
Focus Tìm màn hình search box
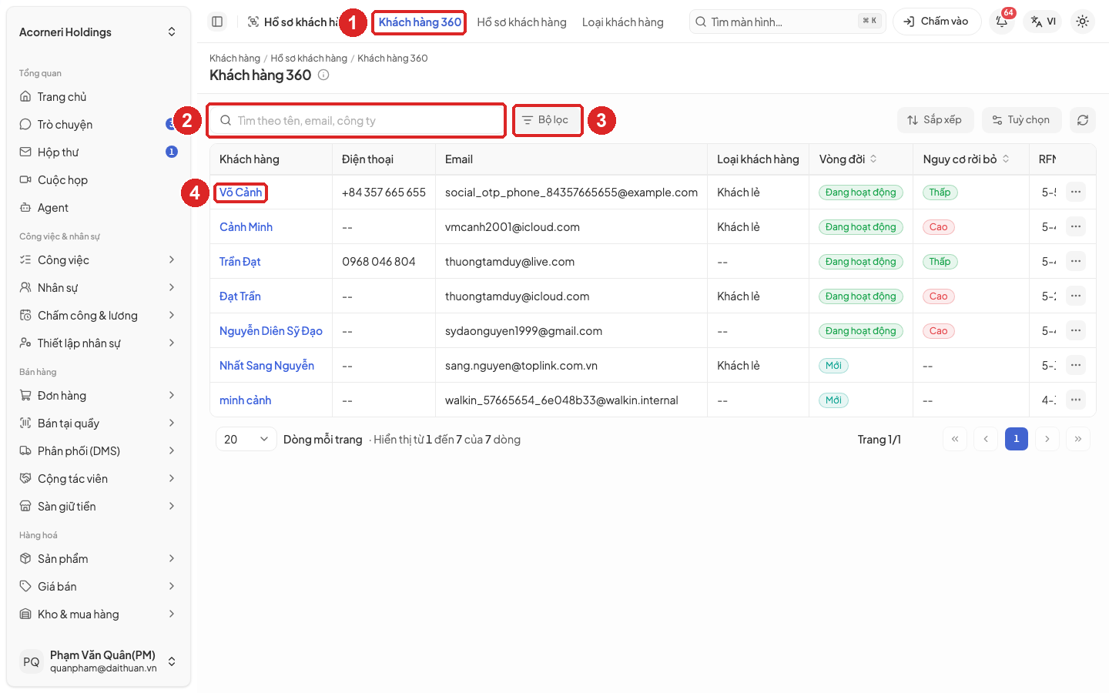coord(787,22)
